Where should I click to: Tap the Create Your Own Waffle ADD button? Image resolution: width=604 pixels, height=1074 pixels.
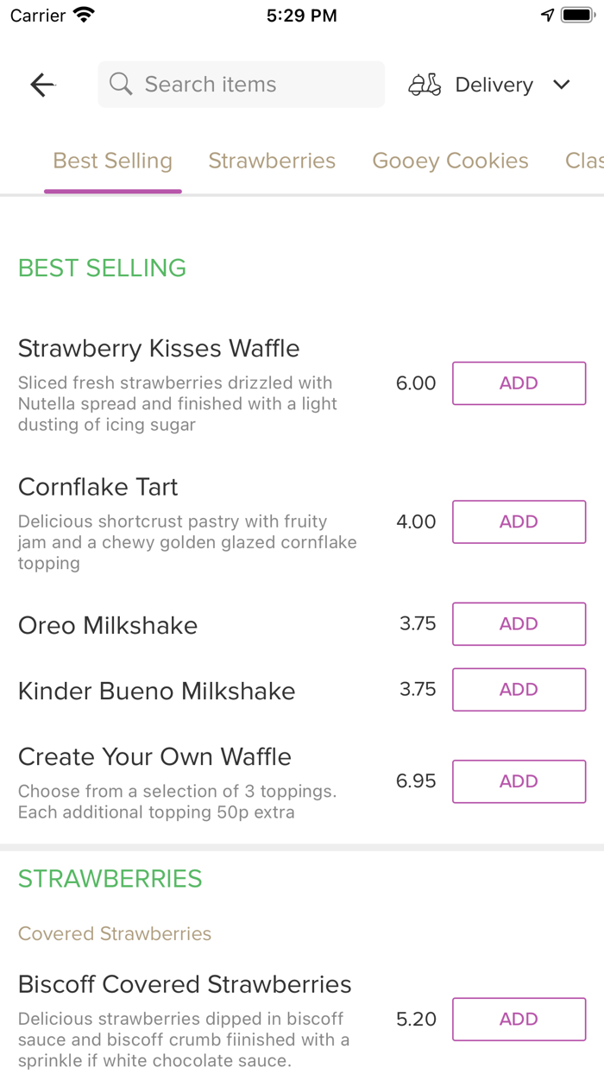click(x=519, y=780)
